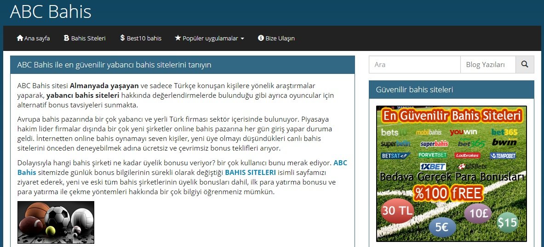
Task: Click the Ladbrokes logo in banner
Action: pyautogui.click(x=467, y=155)
